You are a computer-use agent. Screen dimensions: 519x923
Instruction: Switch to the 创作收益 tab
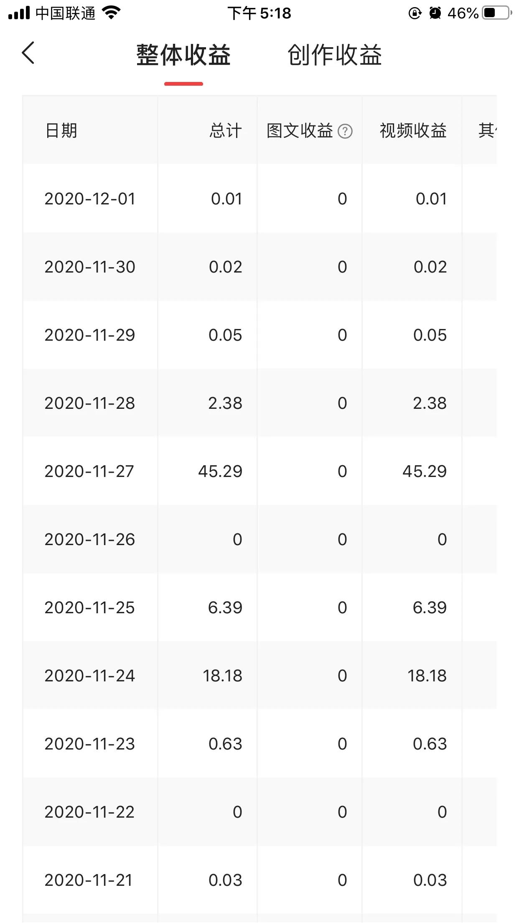tap(334, 55)
